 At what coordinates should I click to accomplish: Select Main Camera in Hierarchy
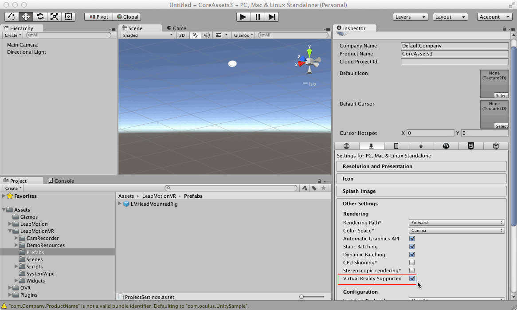point(23,45)
